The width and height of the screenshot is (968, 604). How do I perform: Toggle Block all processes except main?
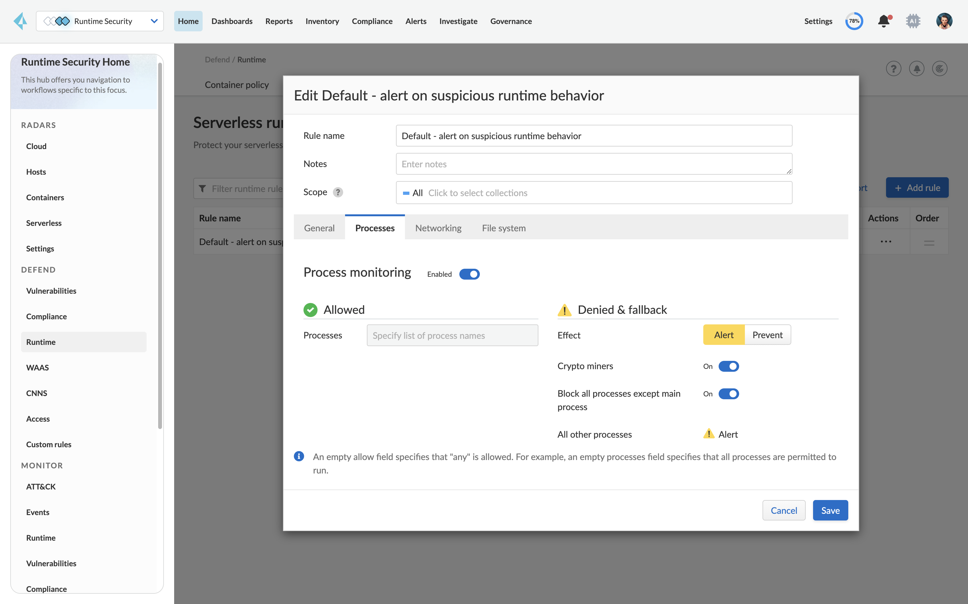pyautogui.click(x=728, y=394)
